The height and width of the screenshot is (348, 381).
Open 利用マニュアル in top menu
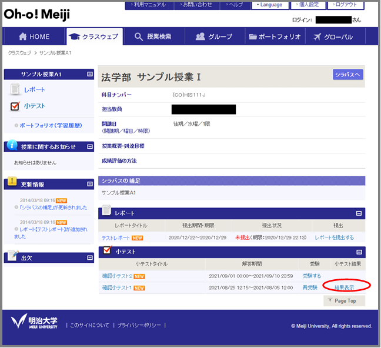coord(148,5)
